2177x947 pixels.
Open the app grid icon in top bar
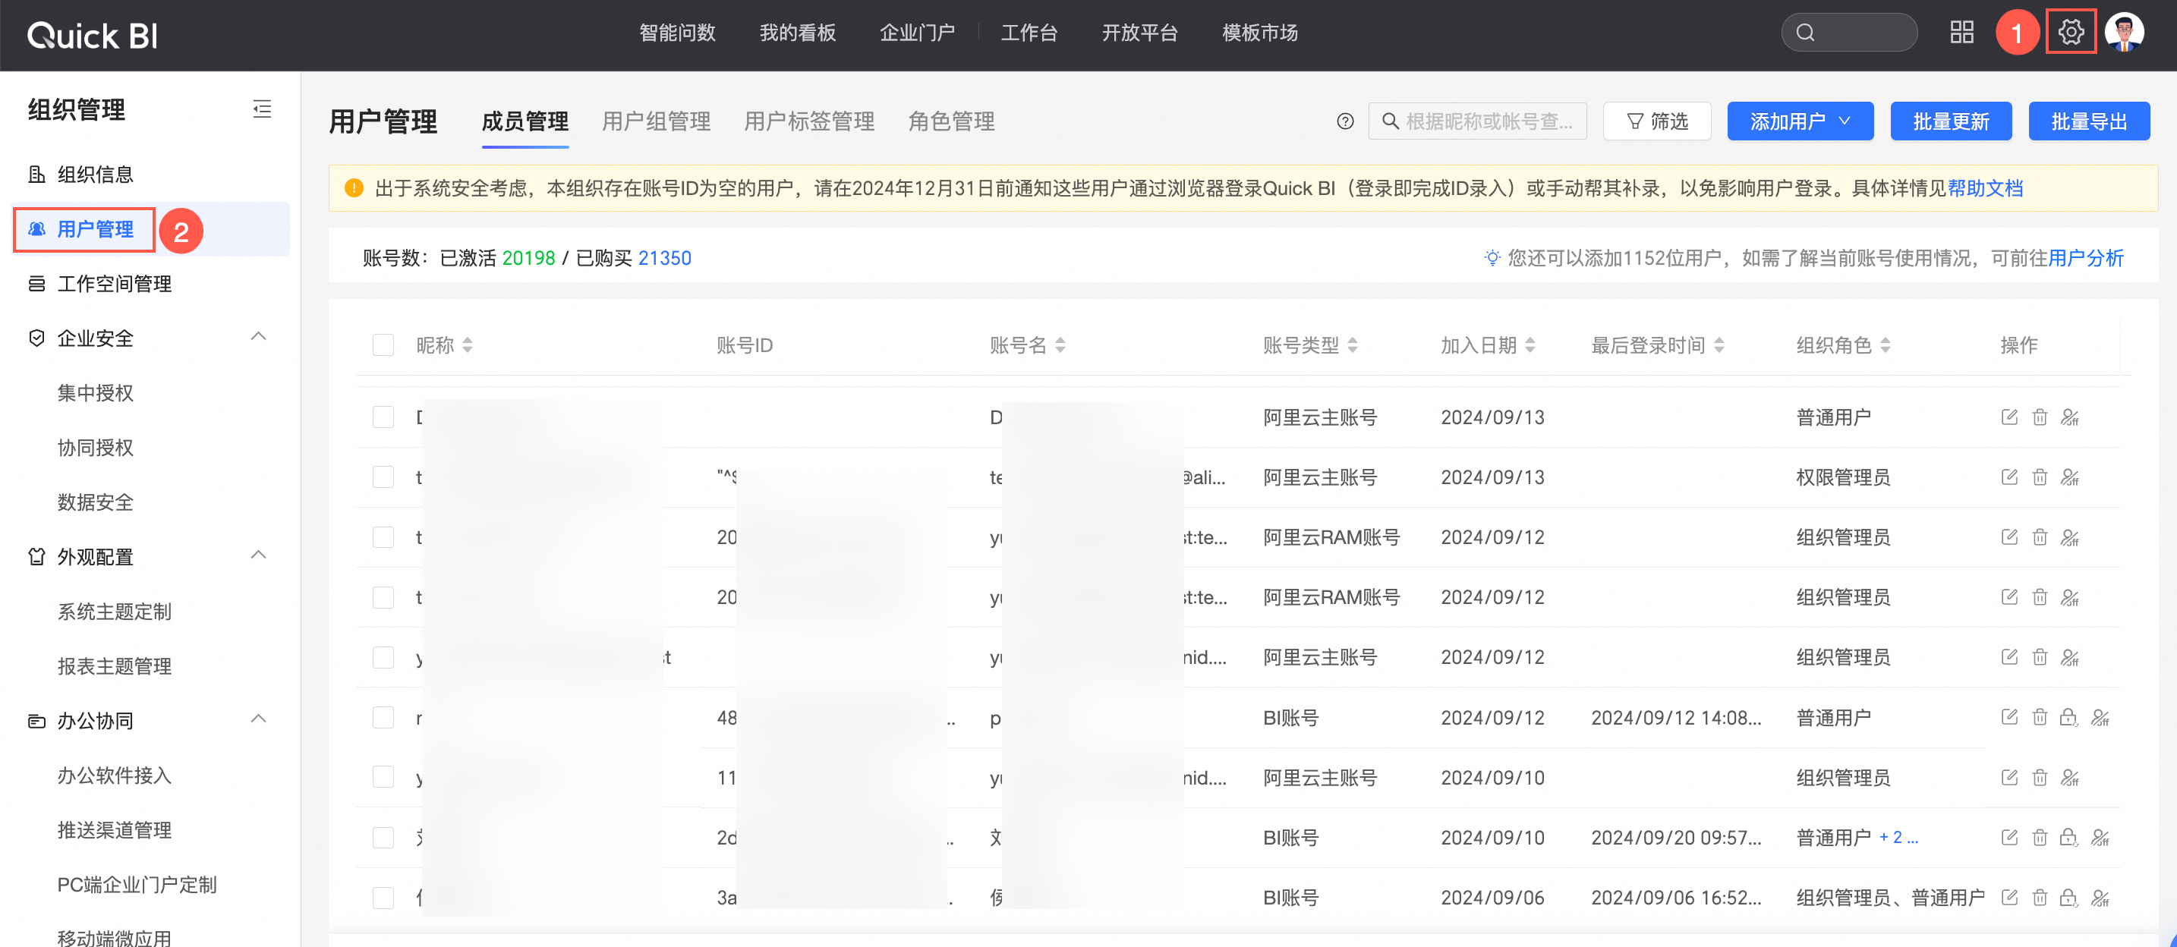[1961, 32]
